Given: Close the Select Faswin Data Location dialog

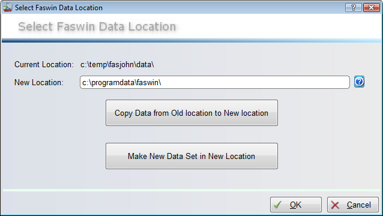Looking at the screenshot, I should (371, 8).
